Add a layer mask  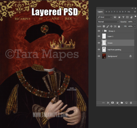[x=113, y=103]
